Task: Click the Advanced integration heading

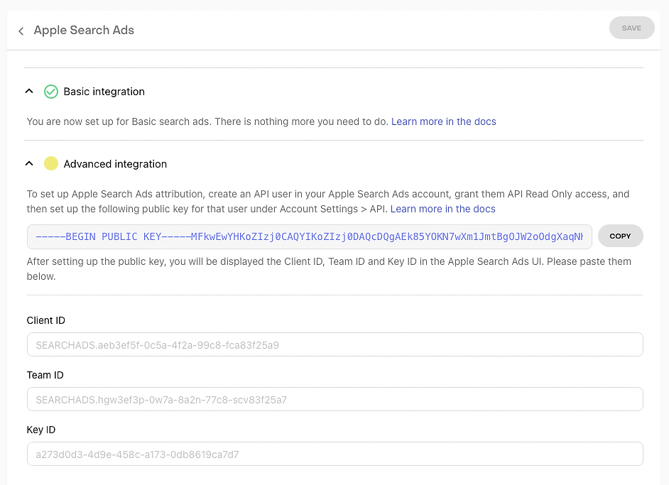Action: (115, 164)
